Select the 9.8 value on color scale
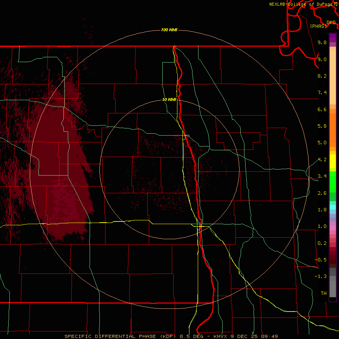 click(322, 42)
